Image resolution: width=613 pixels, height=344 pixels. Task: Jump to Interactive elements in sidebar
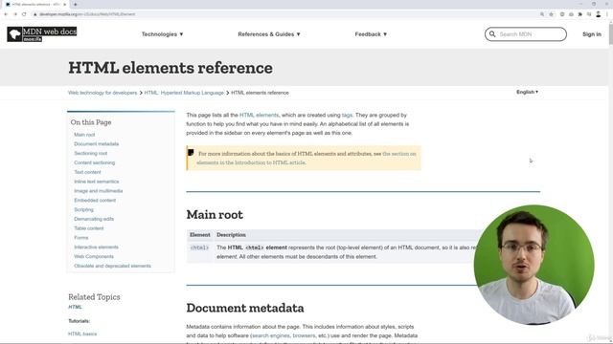point(96,247)
